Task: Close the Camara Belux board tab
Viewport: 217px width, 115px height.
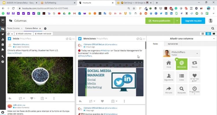Action: pos(40,29)
